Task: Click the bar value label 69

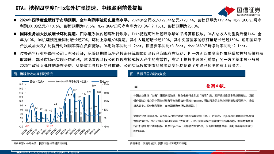Action: pos(55,105)
